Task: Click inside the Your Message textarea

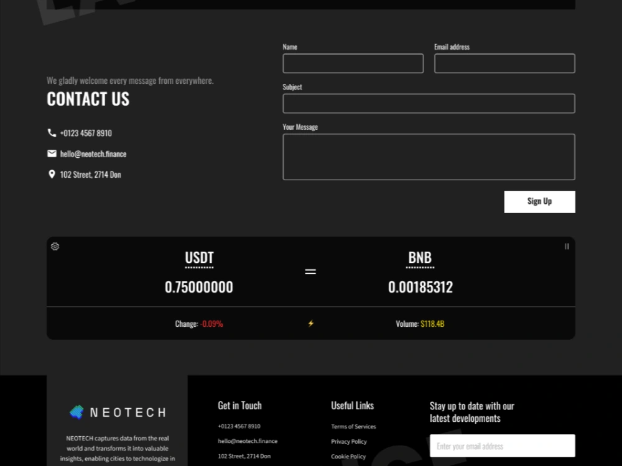Action: pos(429,157)
